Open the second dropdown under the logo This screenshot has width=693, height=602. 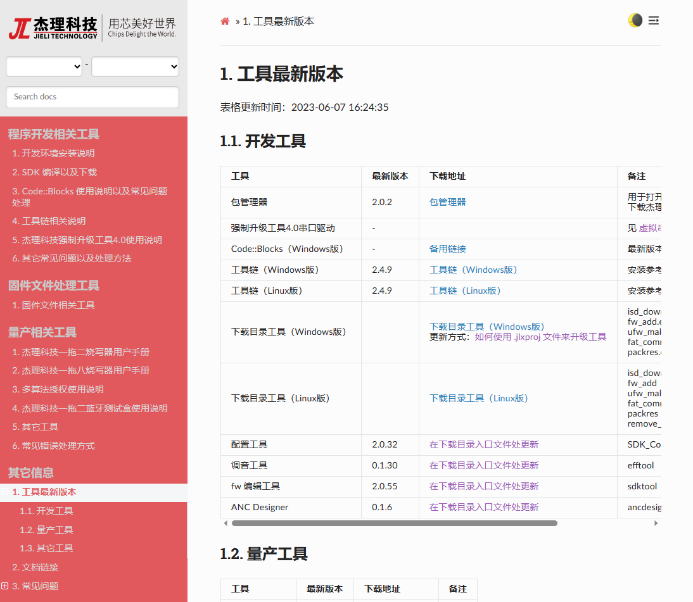click(x=135, y=66)
